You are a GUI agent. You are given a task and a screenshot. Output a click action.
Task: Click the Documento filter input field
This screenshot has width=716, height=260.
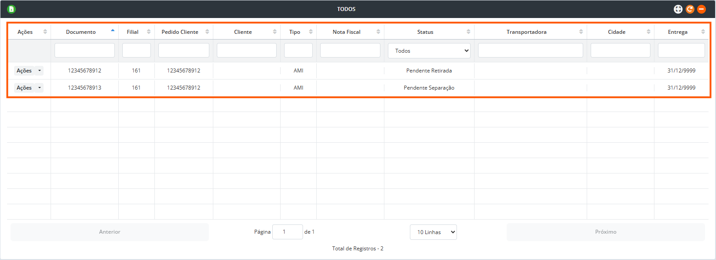pyautogui.click(x=84, y=51)
